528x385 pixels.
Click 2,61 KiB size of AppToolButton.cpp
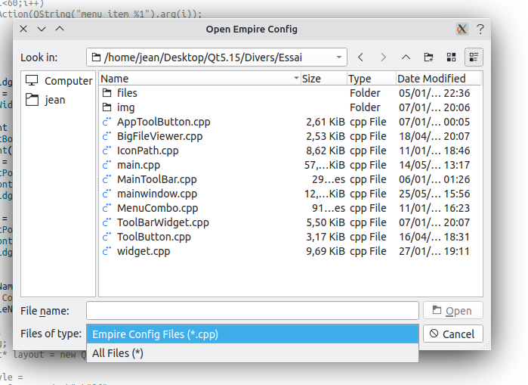(x=326, y=122)
